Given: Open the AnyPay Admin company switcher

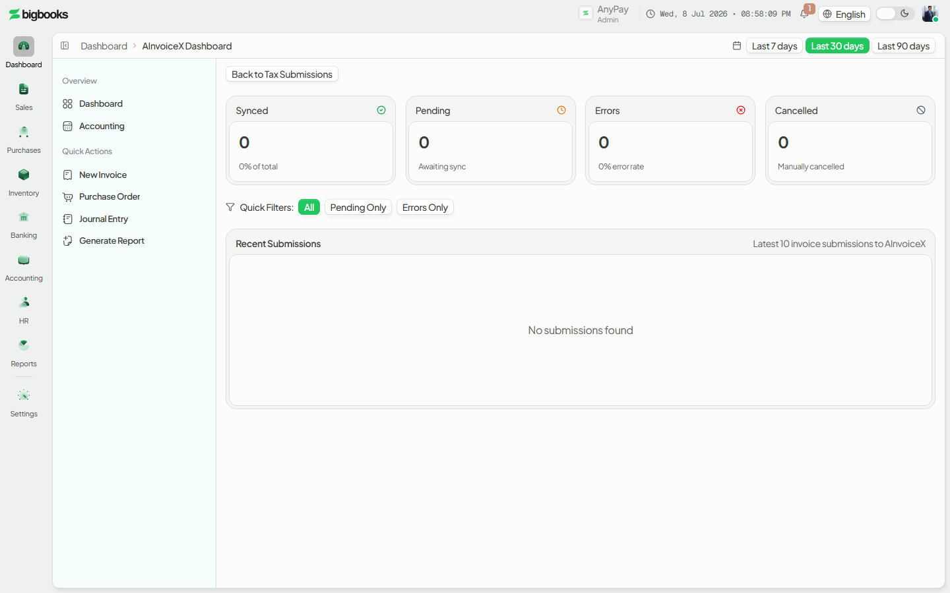Looking at the screenshot, I should [604, 14].
